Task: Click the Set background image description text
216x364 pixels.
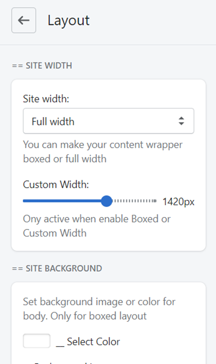Action: tap(99, 309)
